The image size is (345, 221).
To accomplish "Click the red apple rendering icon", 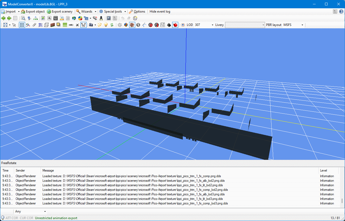I will pos(175,25).
